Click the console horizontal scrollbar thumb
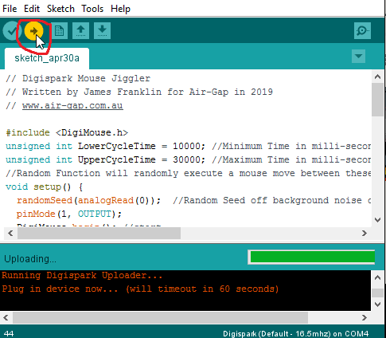 pos(160,317)
